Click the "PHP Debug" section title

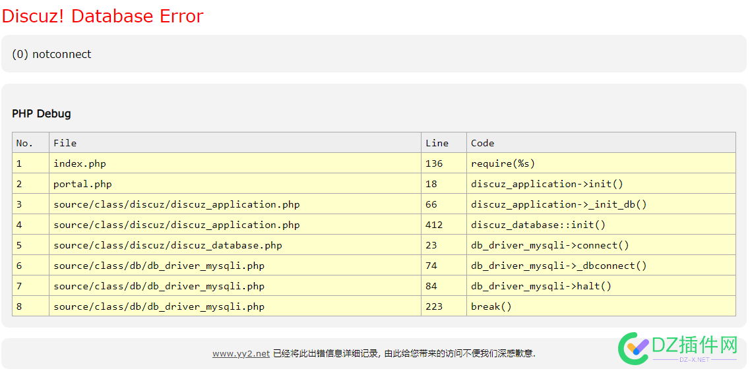pos(41,114)
